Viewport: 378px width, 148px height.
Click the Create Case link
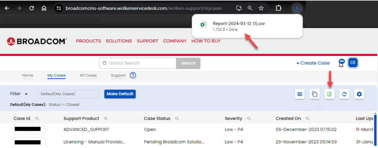[x=313, y=63]
